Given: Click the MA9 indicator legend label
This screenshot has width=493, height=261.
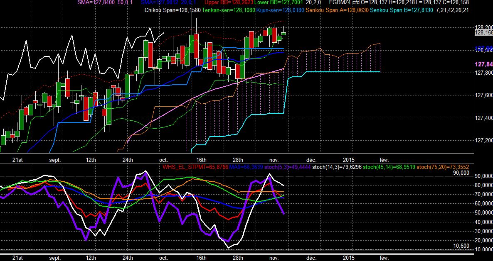Looking at the screenshot, I should [x=247, y=167].
